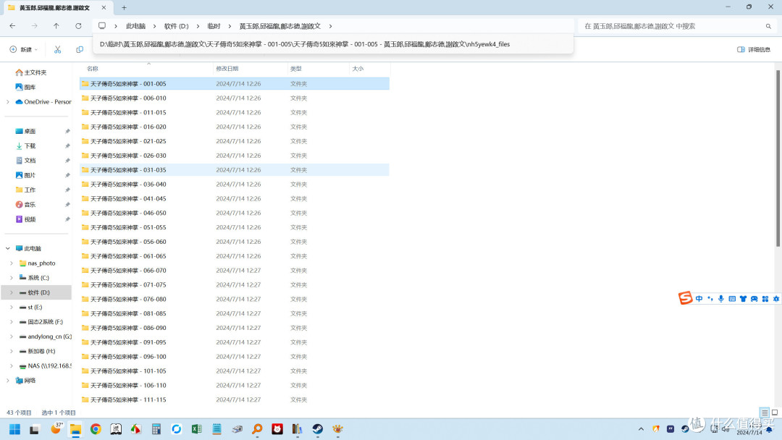Open chevron after 此电脑 in breadcrumb
The image size is (782, 440).
pyautogui.click(x=155, y=26)
